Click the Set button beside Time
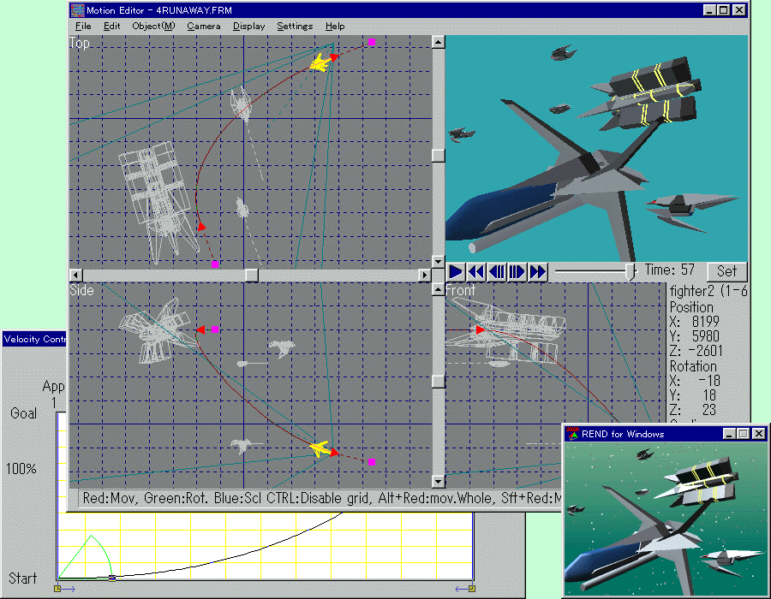771x599 pixels. tap(726, 271)
